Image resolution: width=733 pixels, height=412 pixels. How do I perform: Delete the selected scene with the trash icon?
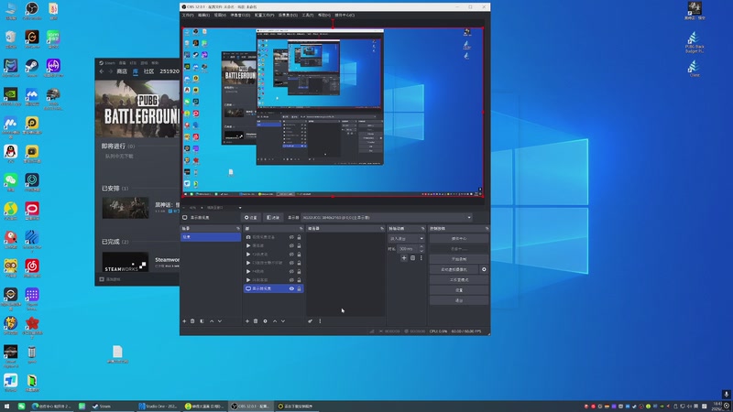tap(193, 321)
